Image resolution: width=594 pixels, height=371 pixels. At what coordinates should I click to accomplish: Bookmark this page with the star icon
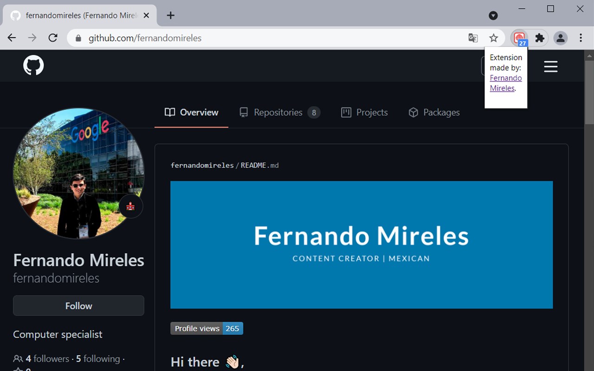pyautogui.click(x=493, y=38)
